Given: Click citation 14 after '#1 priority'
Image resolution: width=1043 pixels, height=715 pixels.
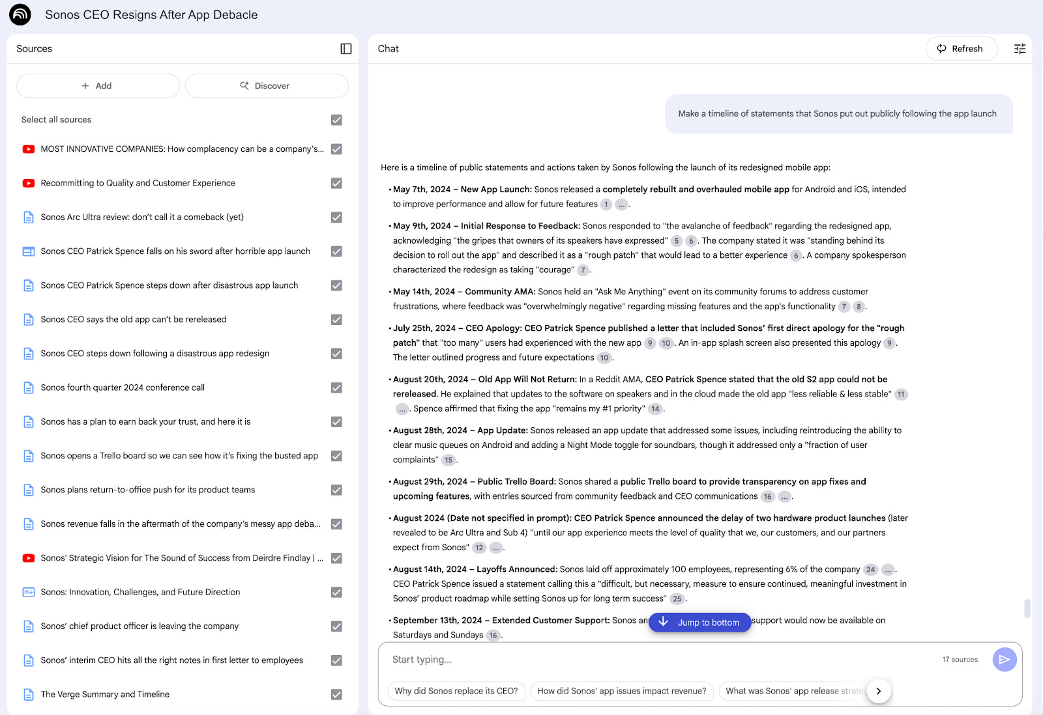Looking at the screenshot, I should click(x=655, y=409).
